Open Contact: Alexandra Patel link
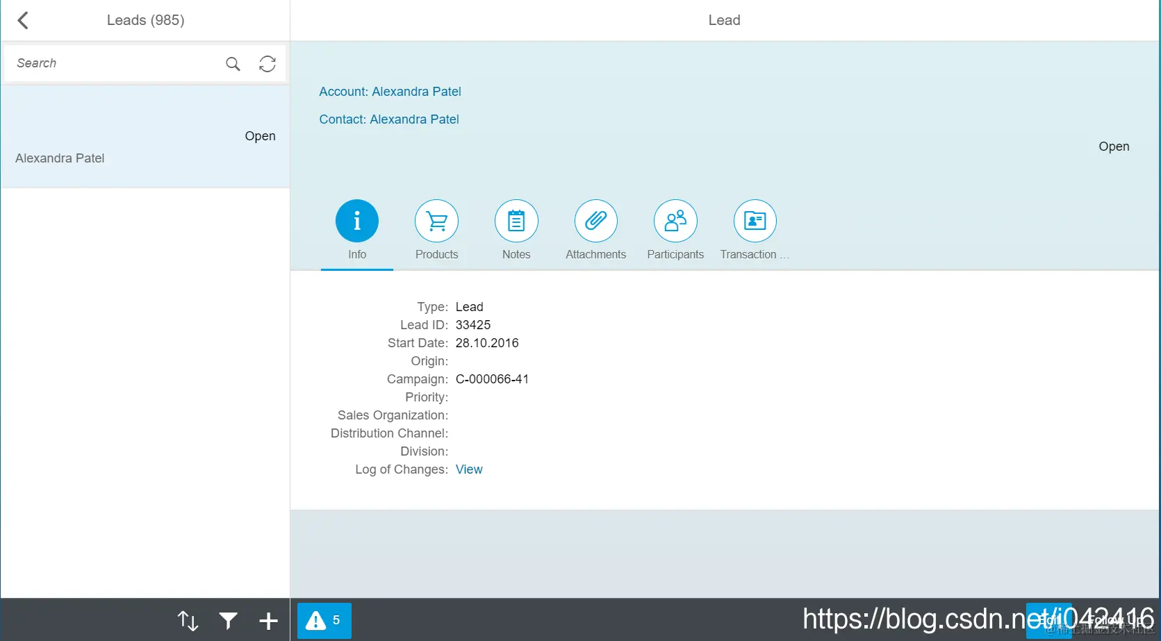Image resolution: width=1161 pixels, height=641 pixels. point(389,119)
